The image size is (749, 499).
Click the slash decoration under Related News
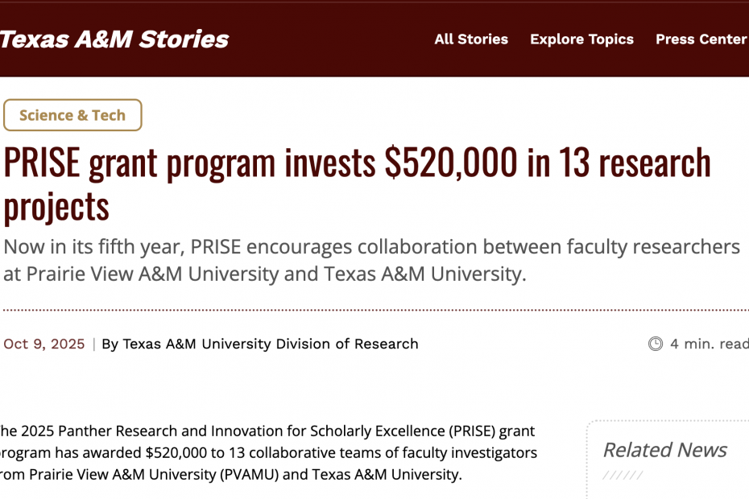click(623, 475)
